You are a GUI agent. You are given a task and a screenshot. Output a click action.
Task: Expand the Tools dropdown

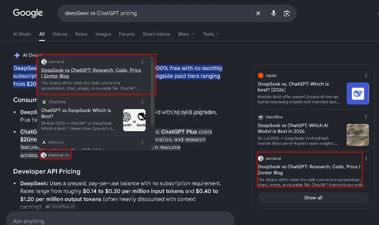click(x=211, y=34)
